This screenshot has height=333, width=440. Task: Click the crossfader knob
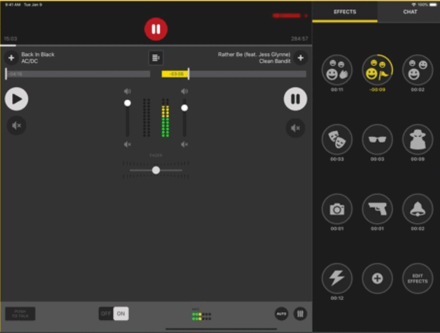(x=156, y=170)
